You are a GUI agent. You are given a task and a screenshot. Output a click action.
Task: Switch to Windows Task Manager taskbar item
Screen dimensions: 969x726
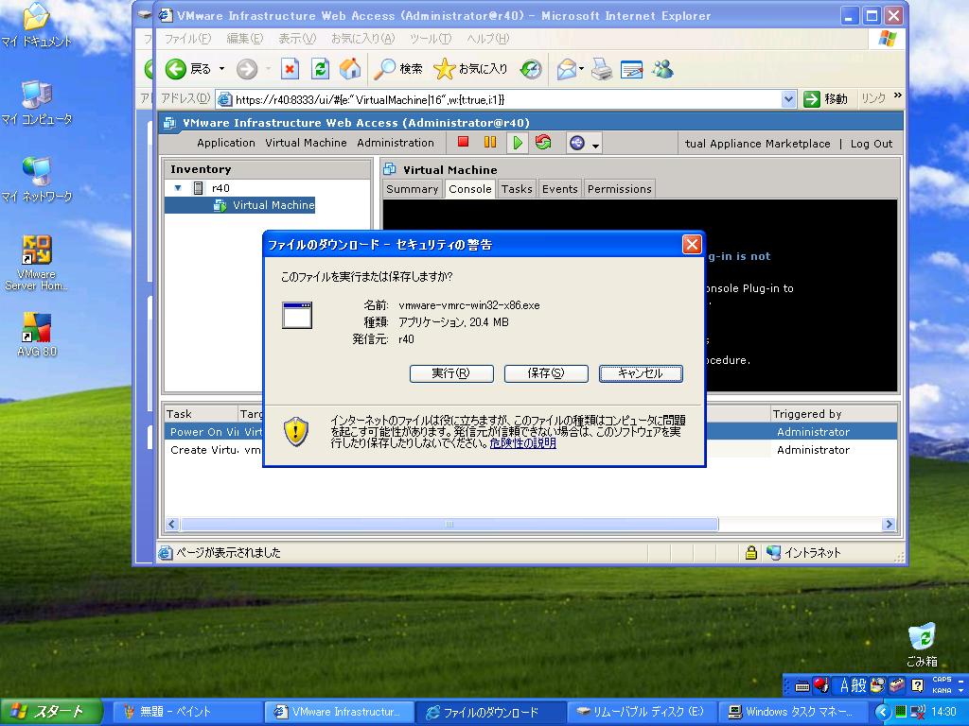tap(794, 712)
